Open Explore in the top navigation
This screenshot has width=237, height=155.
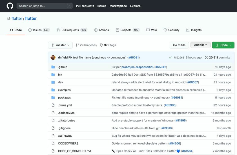pos(135,6)
